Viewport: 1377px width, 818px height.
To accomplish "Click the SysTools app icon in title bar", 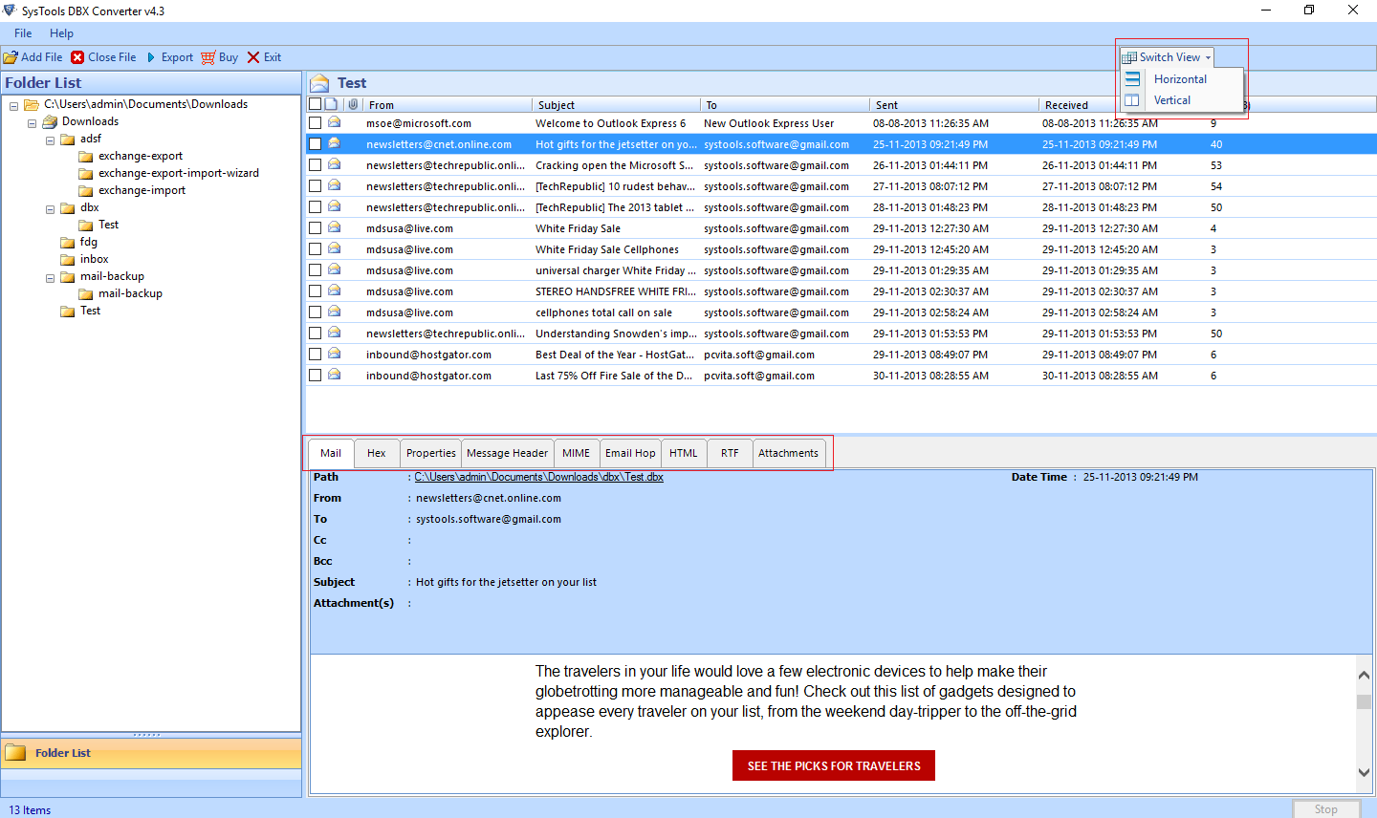I will (10, 11).
